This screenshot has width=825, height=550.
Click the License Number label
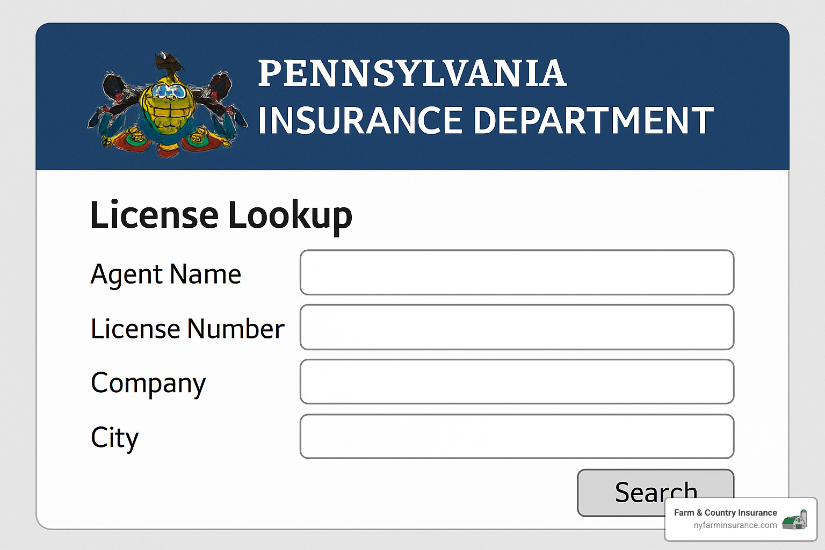click(x=187, y=329)
